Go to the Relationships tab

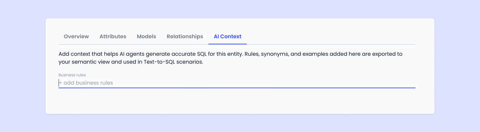(185, 37)
